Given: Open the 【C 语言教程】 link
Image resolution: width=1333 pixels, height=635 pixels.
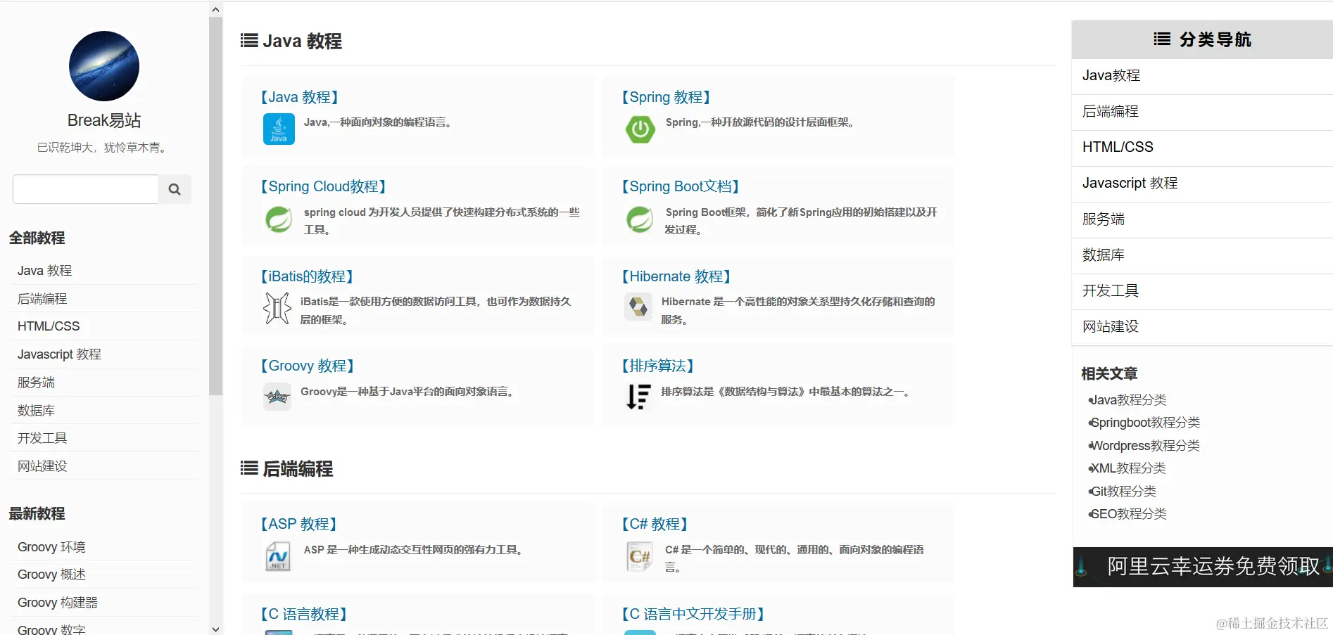Looking at the screenshot, I should point(303,614).
